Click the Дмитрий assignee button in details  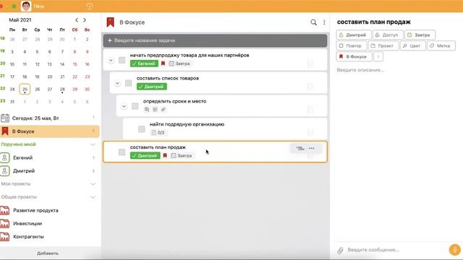click(354, 35)
